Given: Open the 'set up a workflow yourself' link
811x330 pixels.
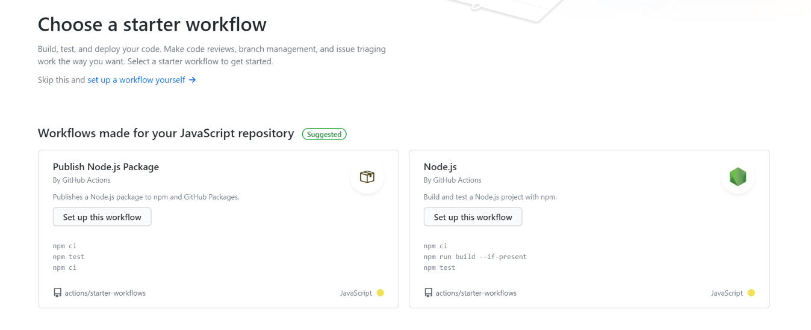Looking at the screenshot, I should coord(137,80).
